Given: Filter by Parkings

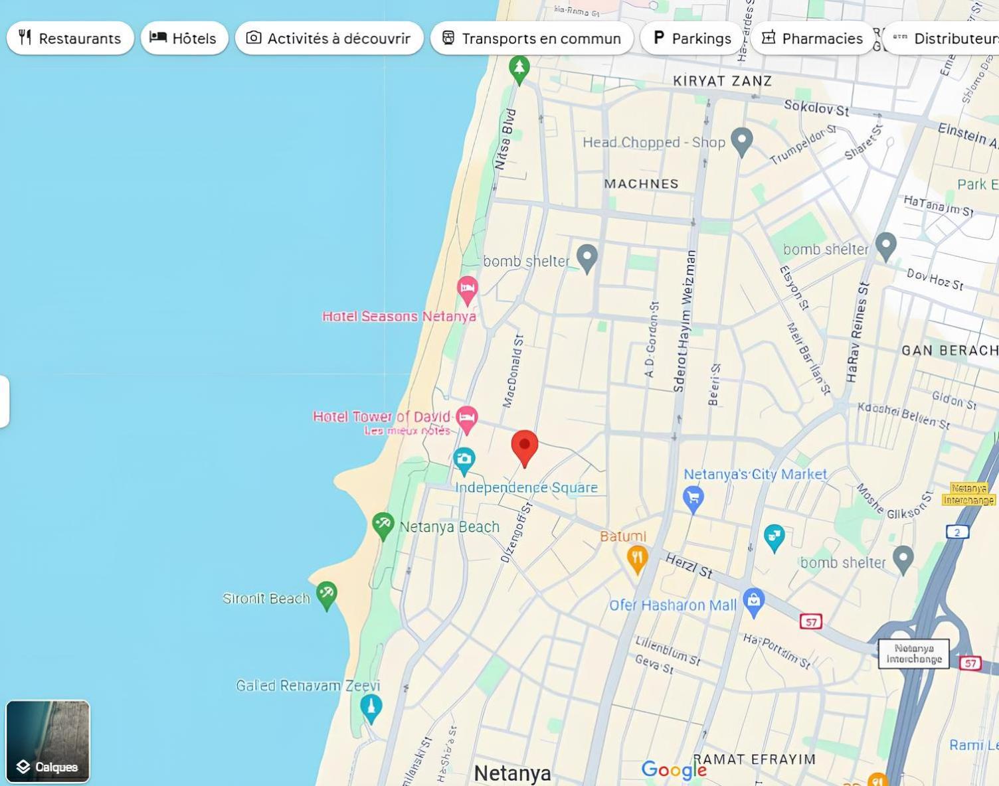Looking at the screenshot, I should point(692,38).
